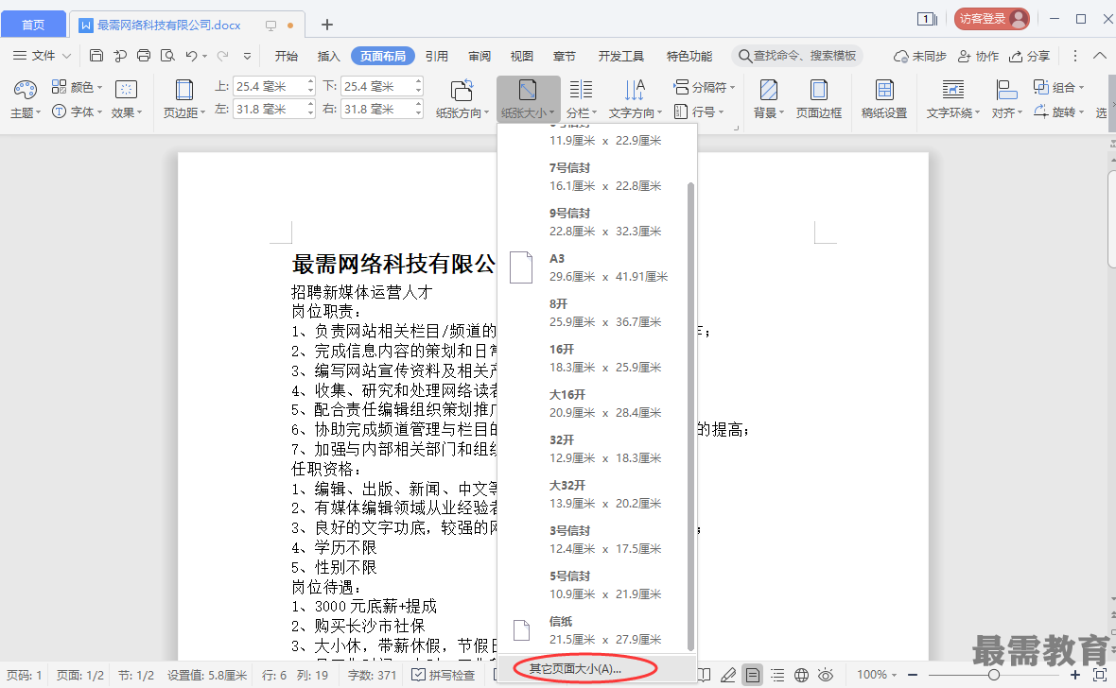The image size is (1116, 688).
Task: Click the zoom slider handle
Action: (x=994, y=675)
